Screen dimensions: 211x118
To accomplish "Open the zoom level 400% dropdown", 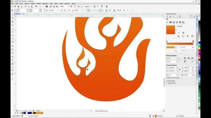I will [68, 7].
